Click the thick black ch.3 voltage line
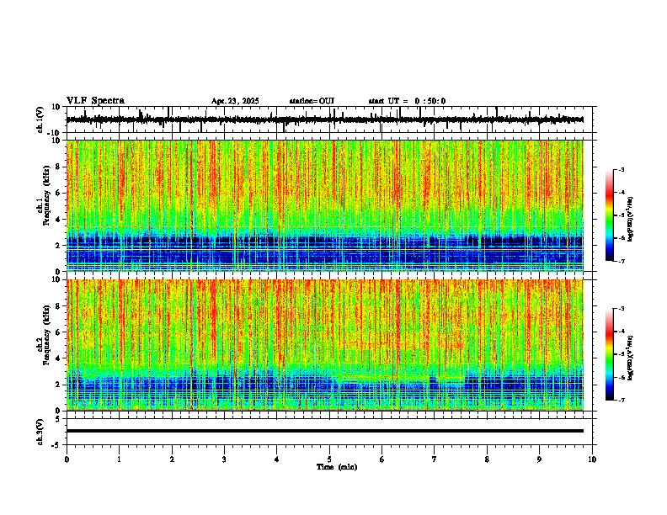The width and height of the screenshot is (667, 515). coord(325,431)
